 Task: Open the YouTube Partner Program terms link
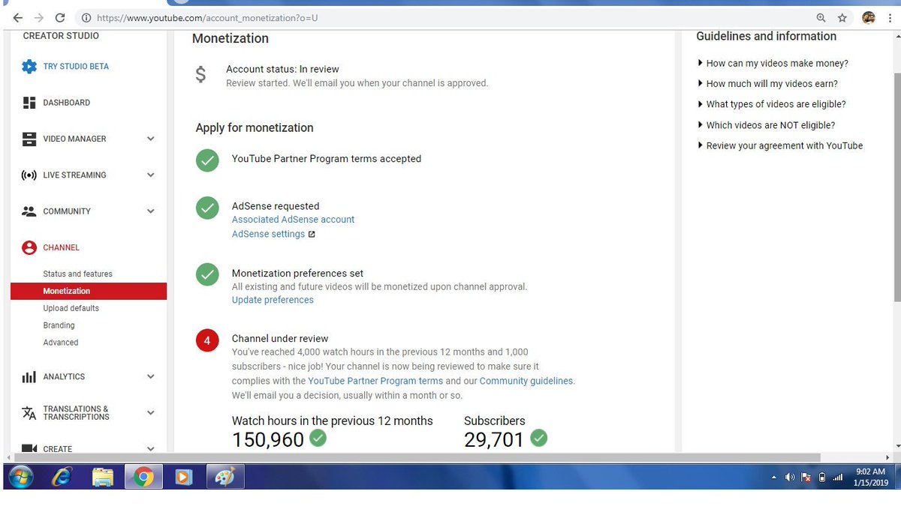(375, 381)
